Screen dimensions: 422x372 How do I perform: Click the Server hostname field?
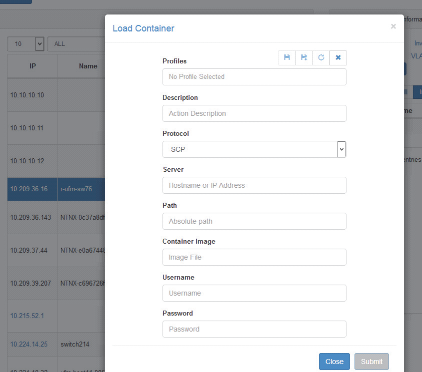point(254,185)
